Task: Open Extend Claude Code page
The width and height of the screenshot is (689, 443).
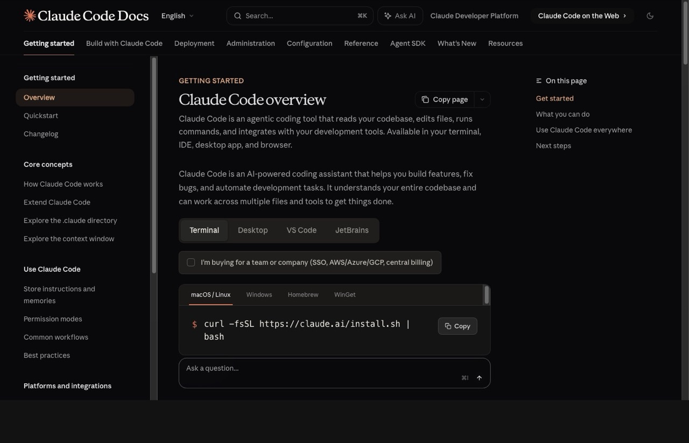Action: (57, 202)
